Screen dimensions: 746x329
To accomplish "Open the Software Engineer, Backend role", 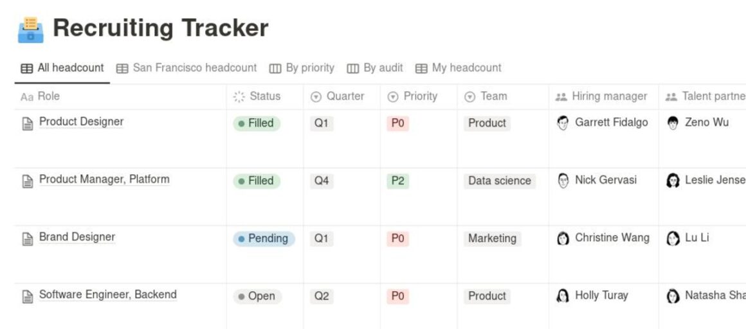I will pyautogui.click(x=107, y=295).
